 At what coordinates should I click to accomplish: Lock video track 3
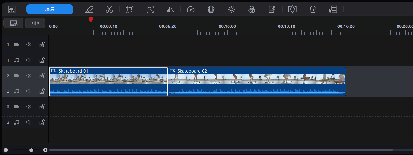[42, 107]
